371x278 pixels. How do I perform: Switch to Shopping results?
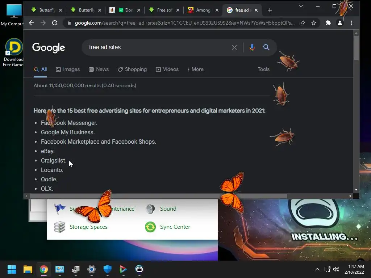click(x=132, y=69)
